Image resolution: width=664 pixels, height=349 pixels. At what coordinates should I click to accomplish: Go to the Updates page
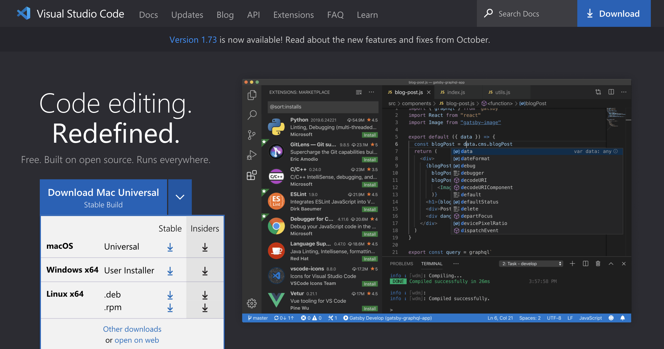pyautogui.click(x=187, y=15)
